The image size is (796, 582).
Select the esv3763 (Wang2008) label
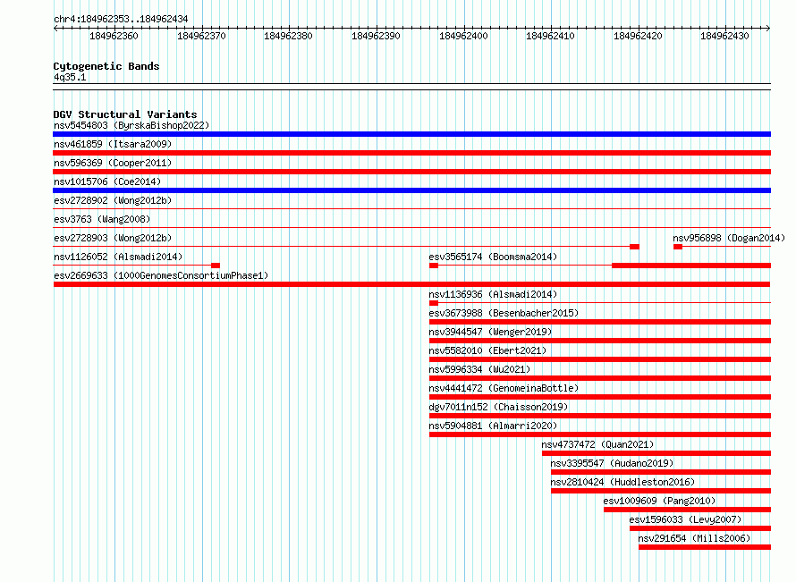102,219
